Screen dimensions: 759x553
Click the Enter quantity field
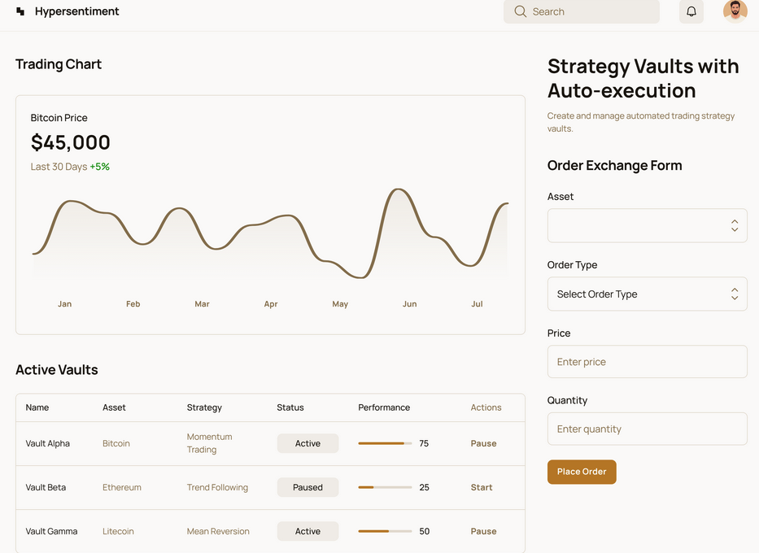point(647,429)
